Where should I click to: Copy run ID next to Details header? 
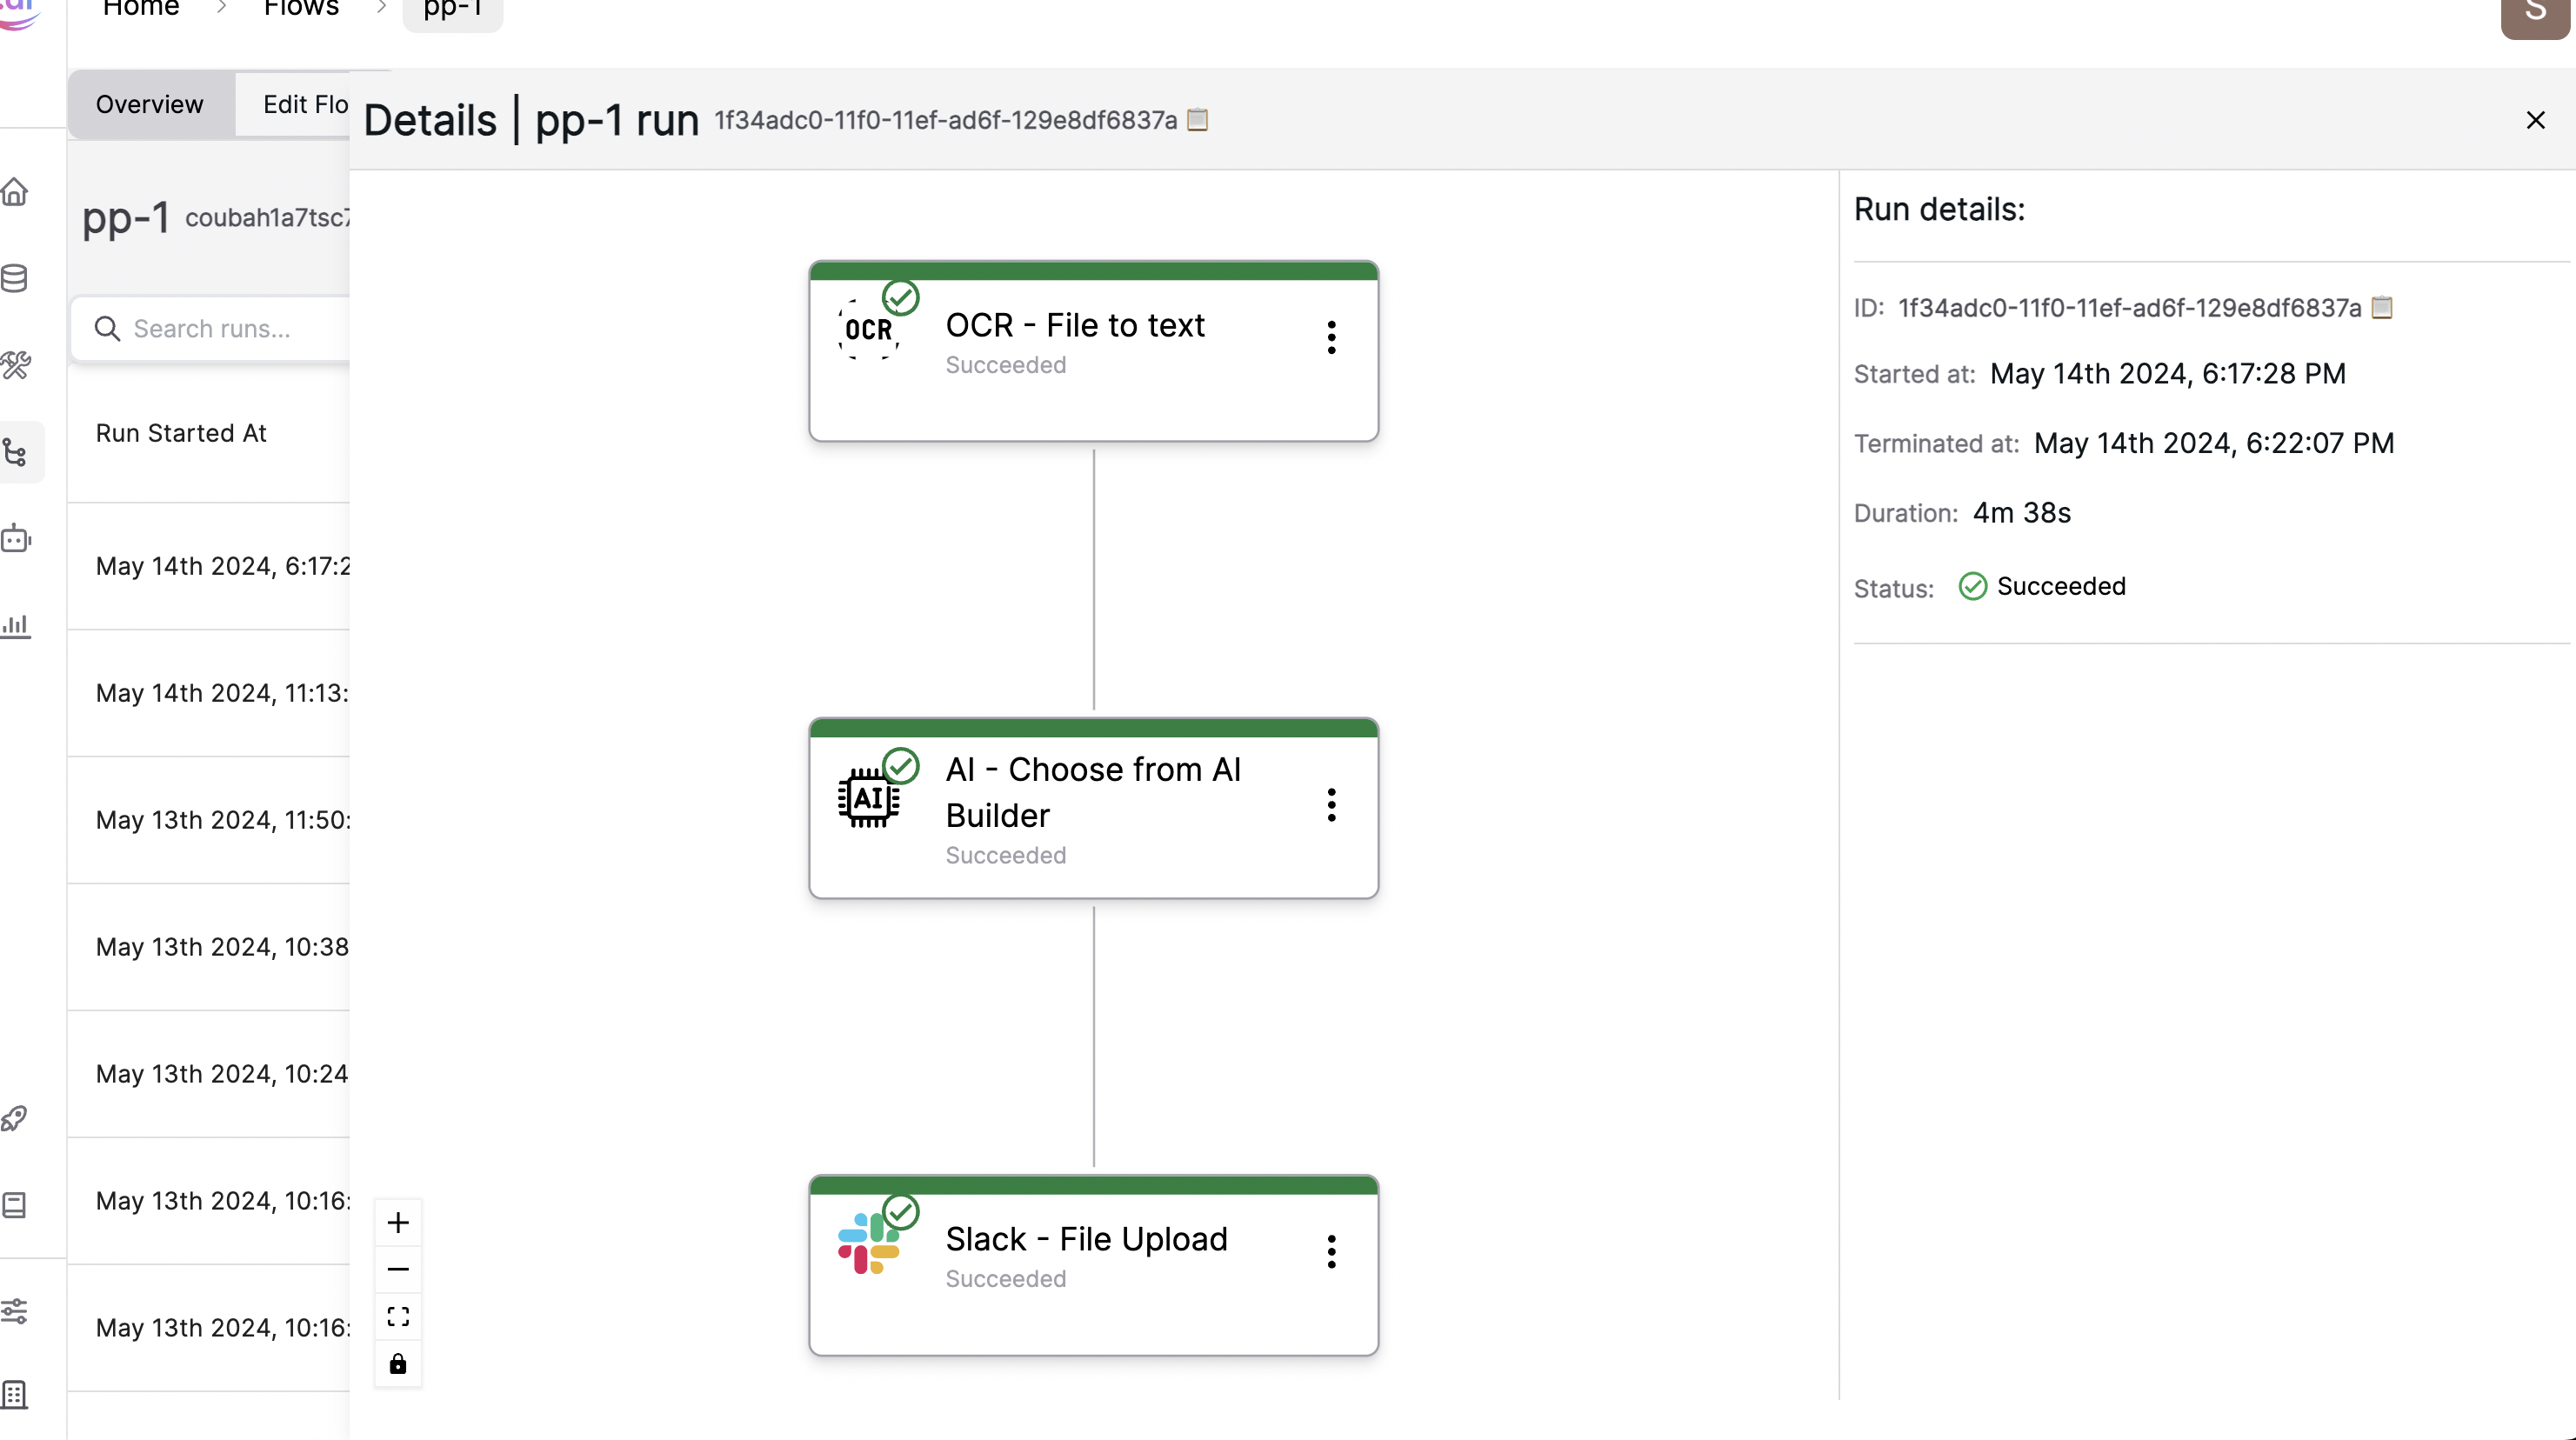1198,120
